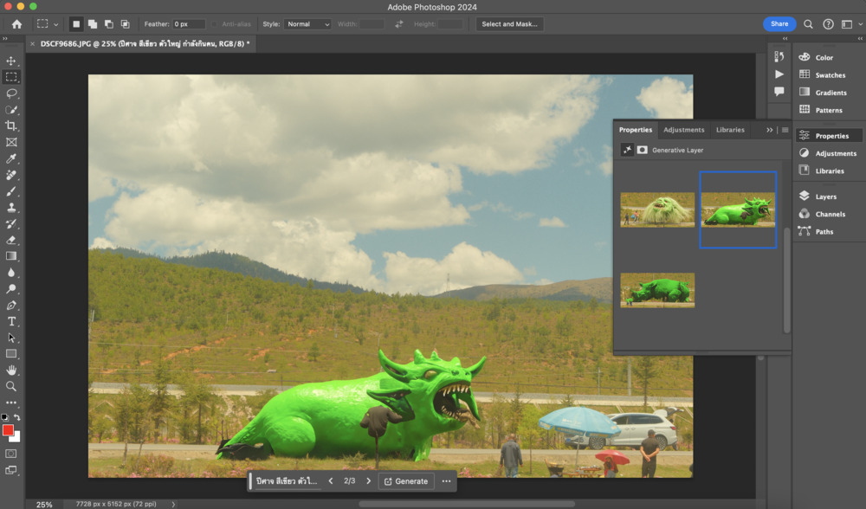Choose the Horizontal Type tool
This screenshot has height=509, width=866.
click(x=11, y=321)
